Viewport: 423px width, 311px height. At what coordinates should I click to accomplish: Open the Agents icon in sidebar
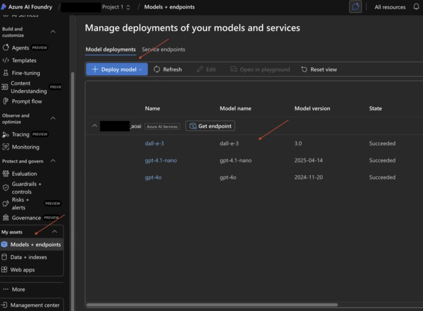[6, 47]
